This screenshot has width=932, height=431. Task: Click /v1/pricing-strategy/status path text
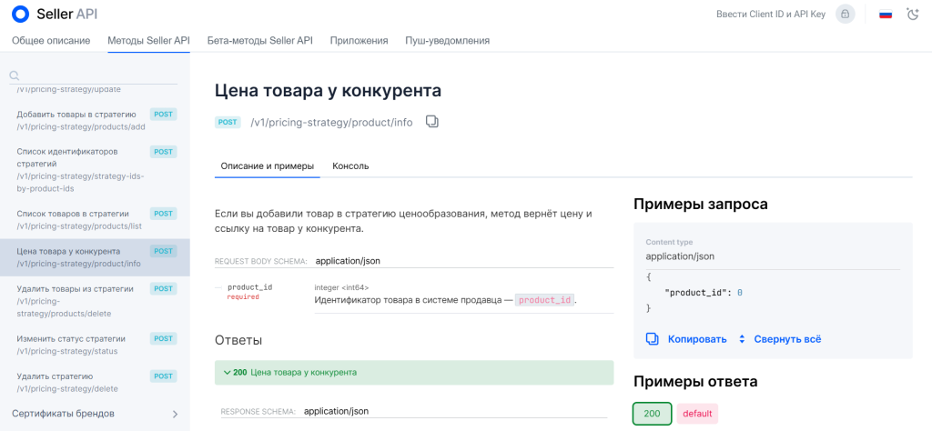pos(67,352)
